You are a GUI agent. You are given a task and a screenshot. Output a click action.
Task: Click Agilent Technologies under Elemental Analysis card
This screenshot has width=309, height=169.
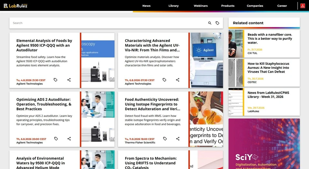(29, 84)
